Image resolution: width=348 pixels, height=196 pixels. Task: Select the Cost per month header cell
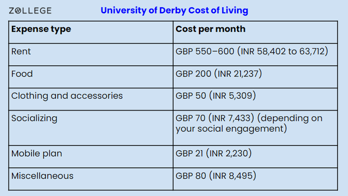[255, 32]
